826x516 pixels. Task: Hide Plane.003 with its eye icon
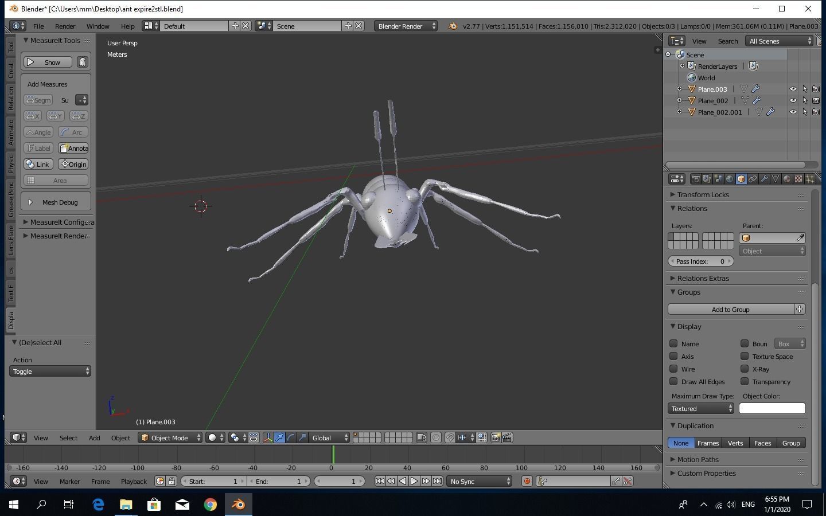[x=793, y=89]
